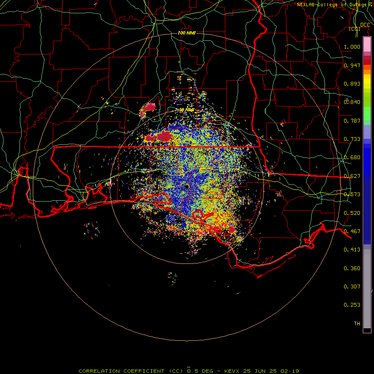The width and height of the screenshot is (374, 374).
Task: Click the 0.467 scale value
Action: 352,231
